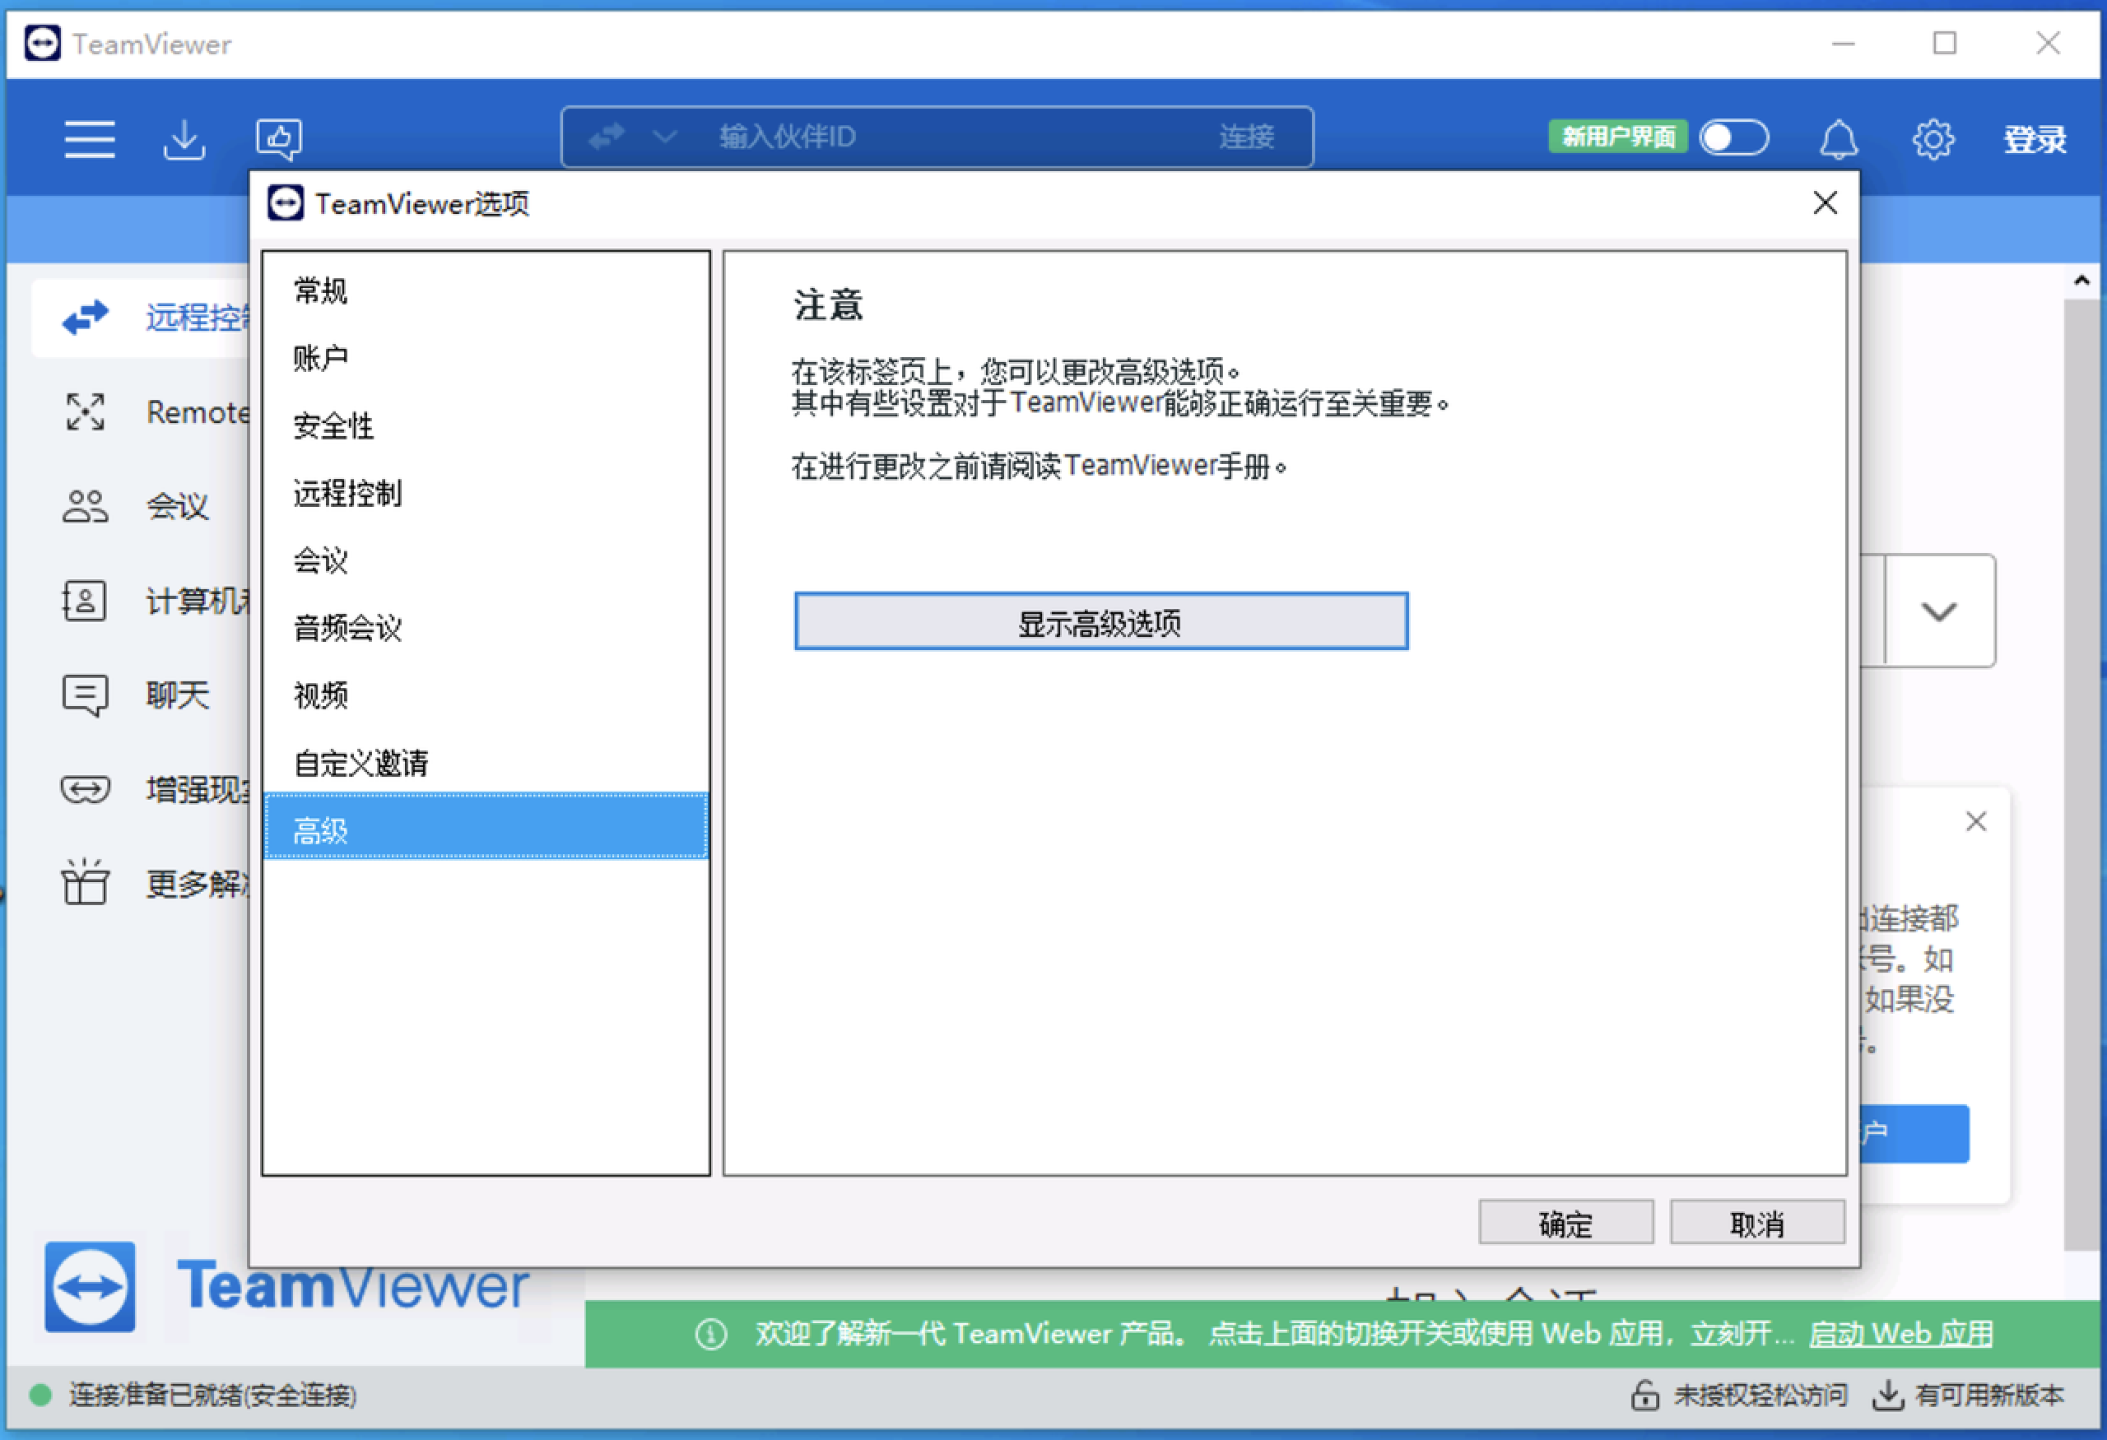Select the highlighted 高级 options category
2107x1440 pixels.
pyautogui.click(x=486, y=826)
